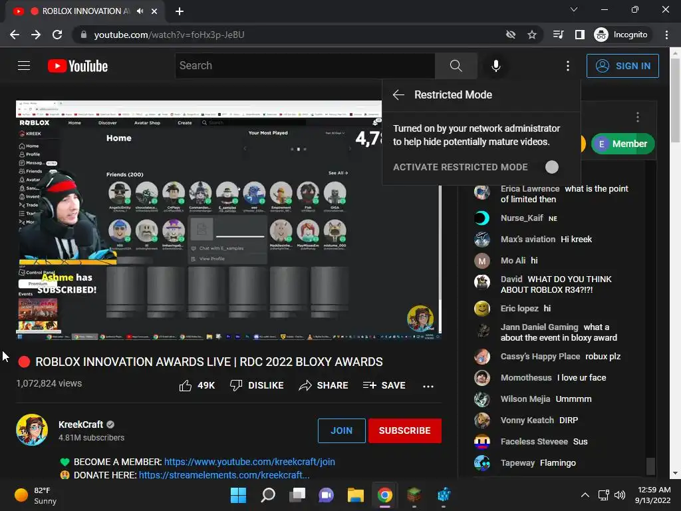Go forward in browser history
681x511 pixels.
pos(36,35)
